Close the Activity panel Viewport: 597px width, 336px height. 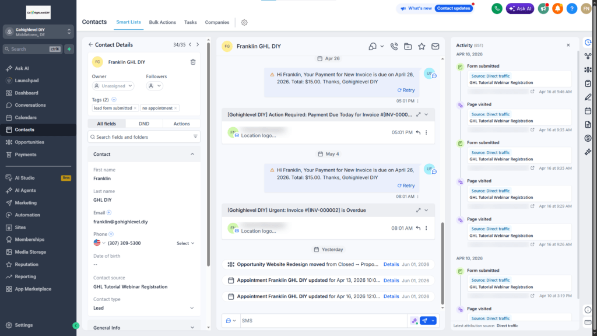point(568,45)
